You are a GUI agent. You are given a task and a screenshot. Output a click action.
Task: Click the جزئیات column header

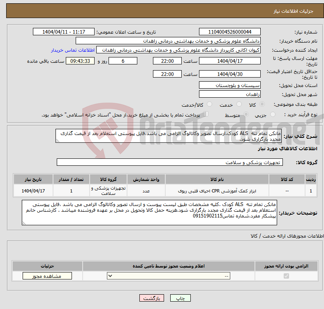[x=47, y=266]
